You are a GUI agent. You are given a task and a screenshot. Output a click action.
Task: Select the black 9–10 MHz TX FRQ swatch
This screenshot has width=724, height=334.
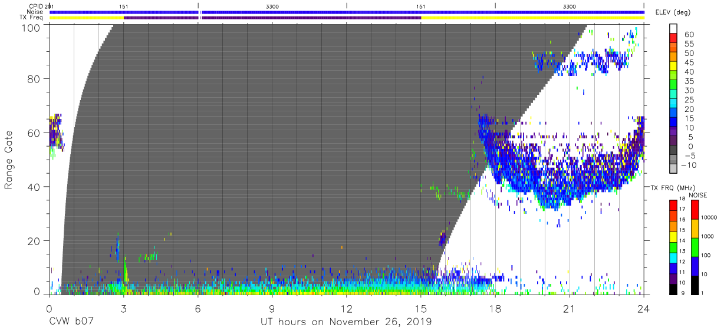coord(674,289)
